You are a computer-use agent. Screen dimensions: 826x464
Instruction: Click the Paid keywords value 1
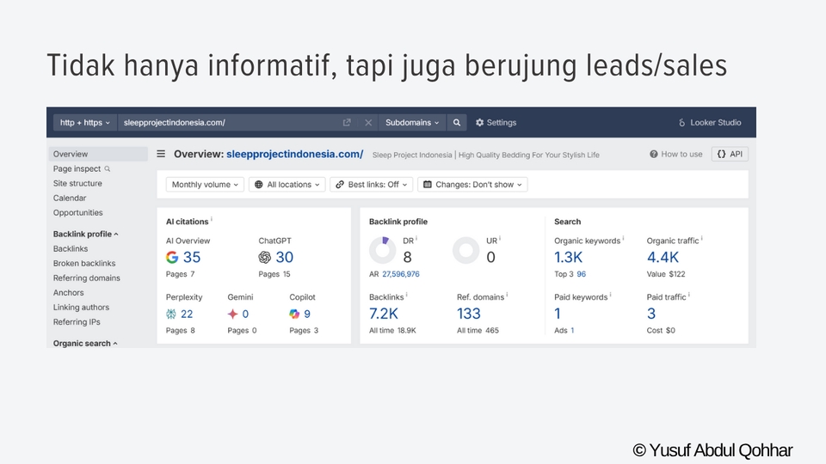pos(558,314)
